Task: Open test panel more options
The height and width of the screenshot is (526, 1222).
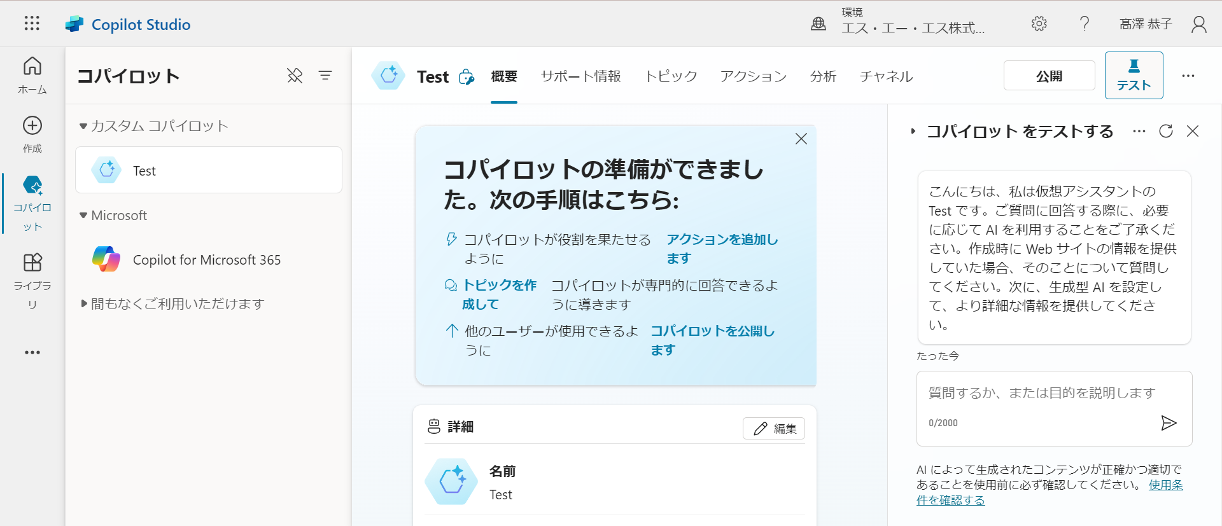Action: tap(1139, 131)
